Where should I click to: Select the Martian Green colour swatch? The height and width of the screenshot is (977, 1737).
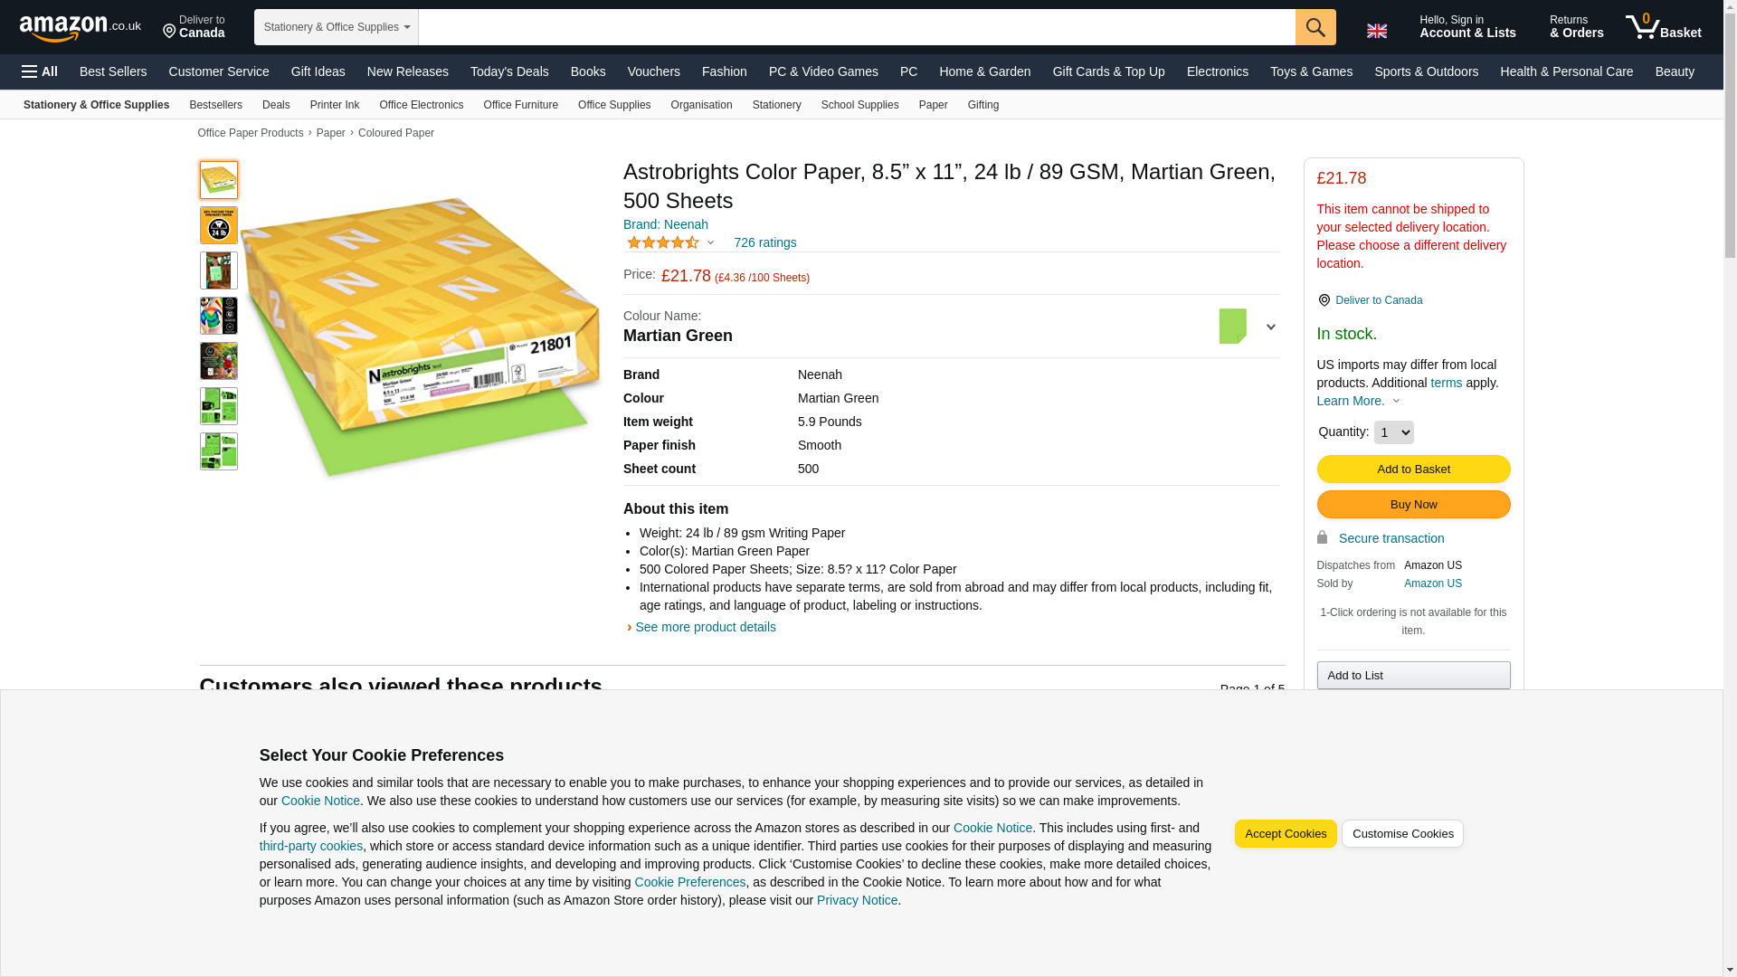coord(1232,327)
